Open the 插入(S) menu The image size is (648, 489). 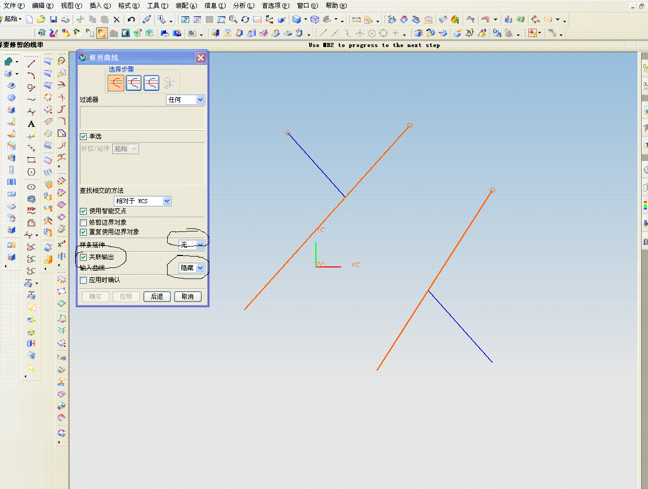click(x=100, y=6)
